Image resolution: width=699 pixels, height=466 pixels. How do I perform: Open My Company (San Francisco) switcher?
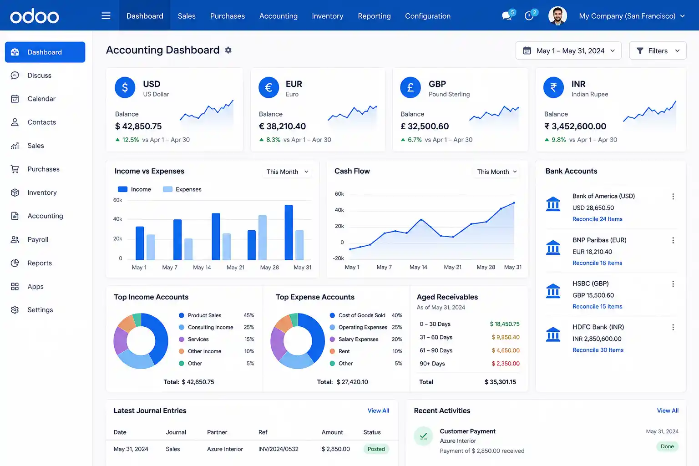(632, 16)
